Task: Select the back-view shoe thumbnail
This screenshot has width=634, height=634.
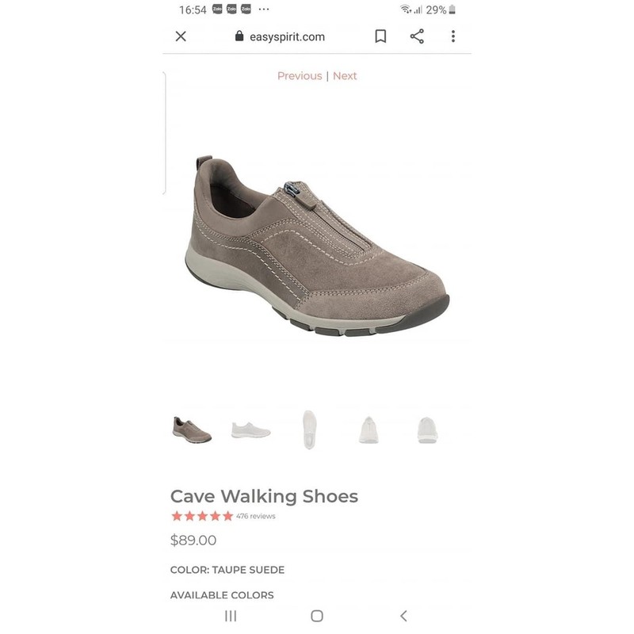Action: (x=427, y=430)
